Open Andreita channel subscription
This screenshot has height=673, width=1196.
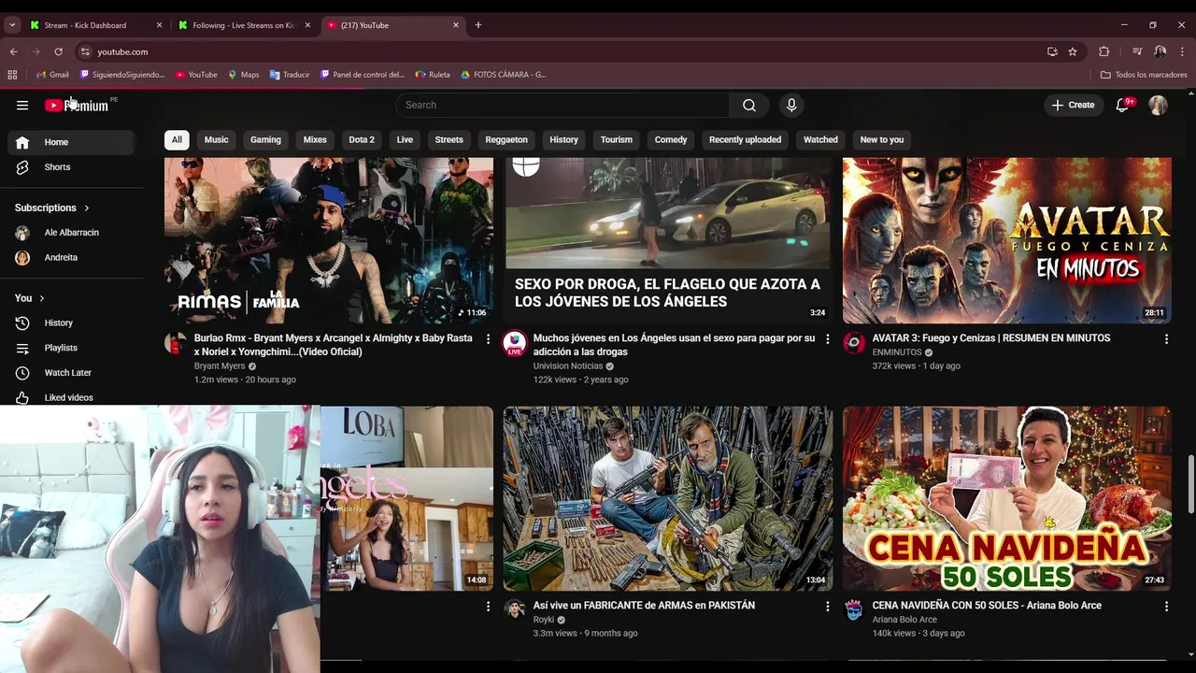click(71, 258)
